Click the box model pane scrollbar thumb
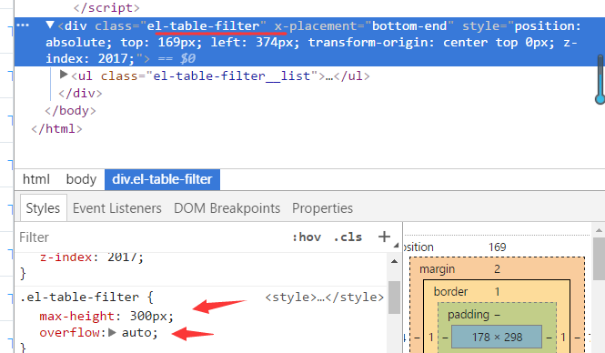The height and width of the screenshot is (353, 605). click(x=599, y=258)
